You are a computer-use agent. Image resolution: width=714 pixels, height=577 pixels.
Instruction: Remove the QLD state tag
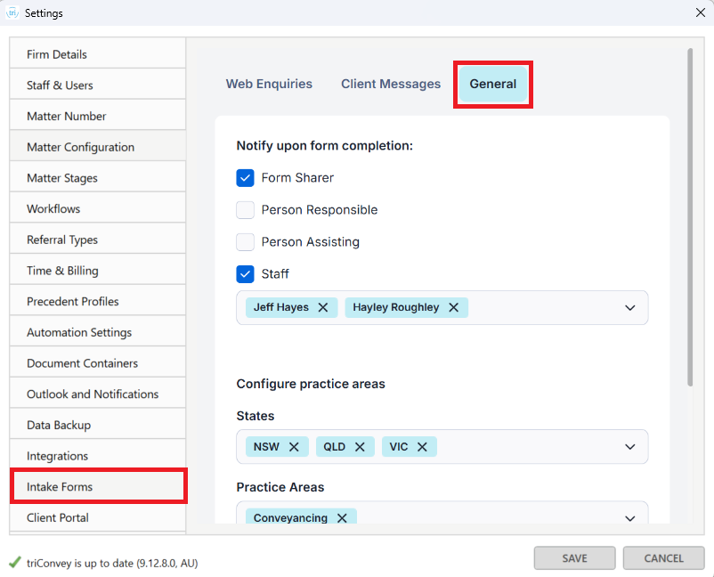click(x=360, y=447)
